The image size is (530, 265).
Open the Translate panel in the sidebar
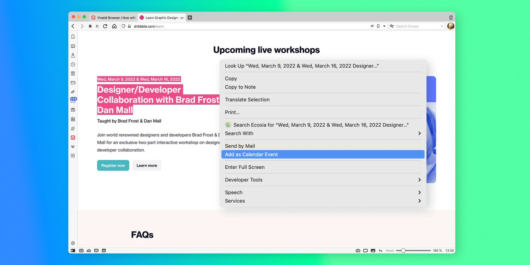(73, 92)
